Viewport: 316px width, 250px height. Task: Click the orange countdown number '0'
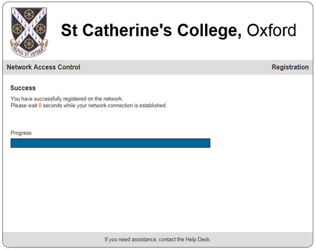pos(40,106)
